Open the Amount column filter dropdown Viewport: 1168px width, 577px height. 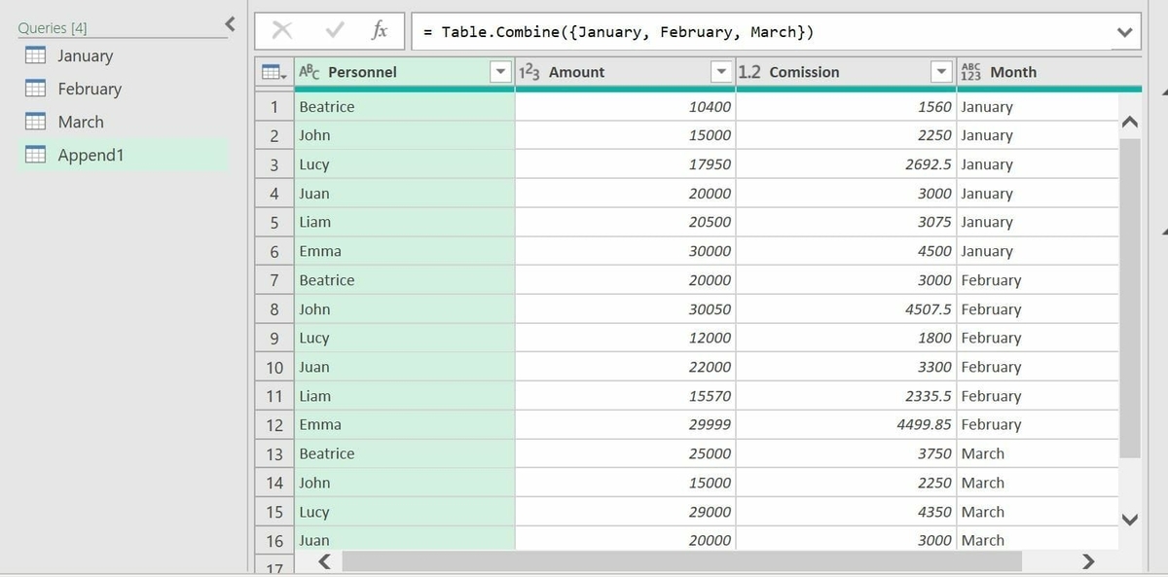[x=722, y=71]
